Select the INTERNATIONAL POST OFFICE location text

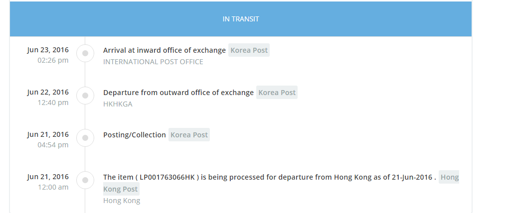pyautogui.click(x=153, y=62)
